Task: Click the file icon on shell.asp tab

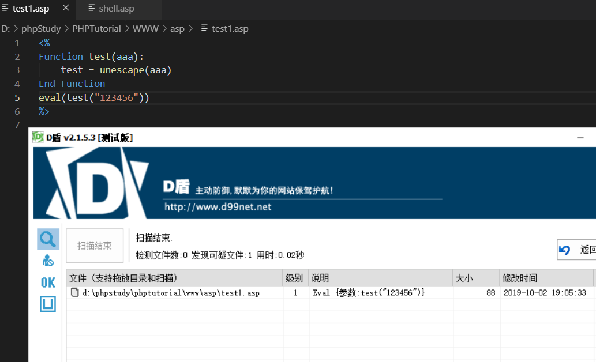Action: (91, 8)
